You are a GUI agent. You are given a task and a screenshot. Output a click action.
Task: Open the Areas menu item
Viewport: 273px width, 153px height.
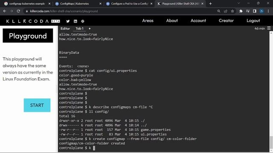(x=148, y=21)
